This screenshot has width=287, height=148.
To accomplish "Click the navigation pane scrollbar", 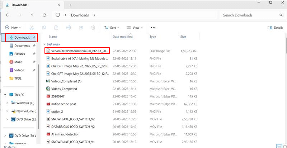I will (x=38, y=97).
